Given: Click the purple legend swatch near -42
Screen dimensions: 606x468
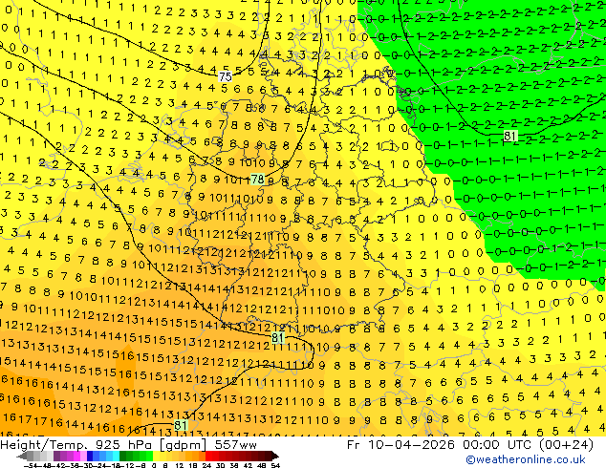Looking at the screenshot, I should coord(56,456).
